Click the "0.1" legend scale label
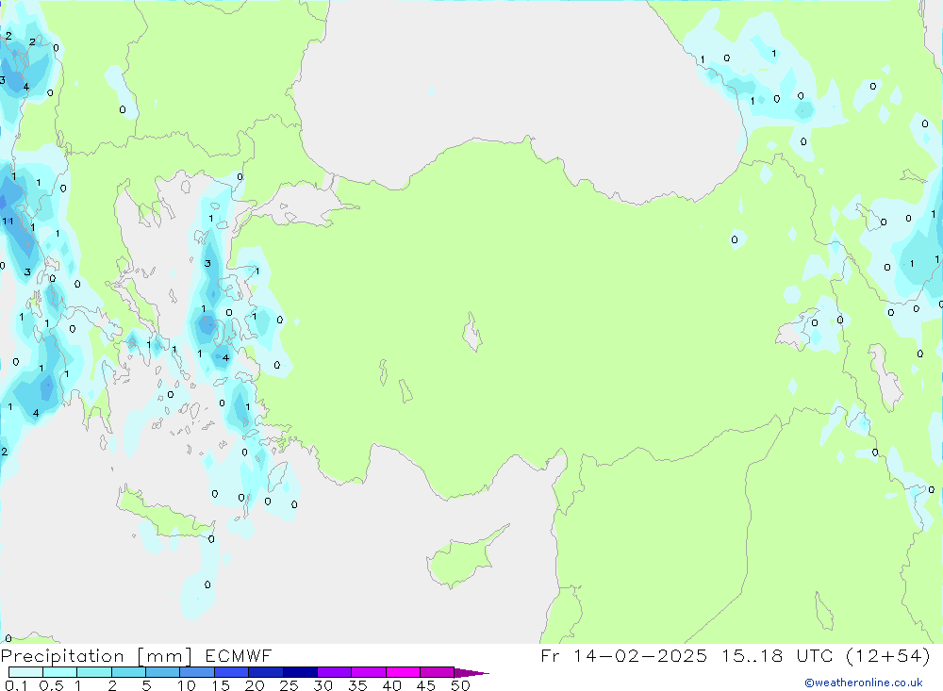 16,685
